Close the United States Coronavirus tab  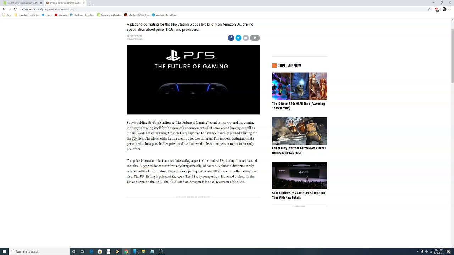pyautogui.click(x=41, y=3)
